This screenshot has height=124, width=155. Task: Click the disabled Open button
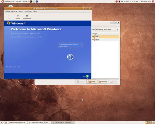(x=114, y=81)
